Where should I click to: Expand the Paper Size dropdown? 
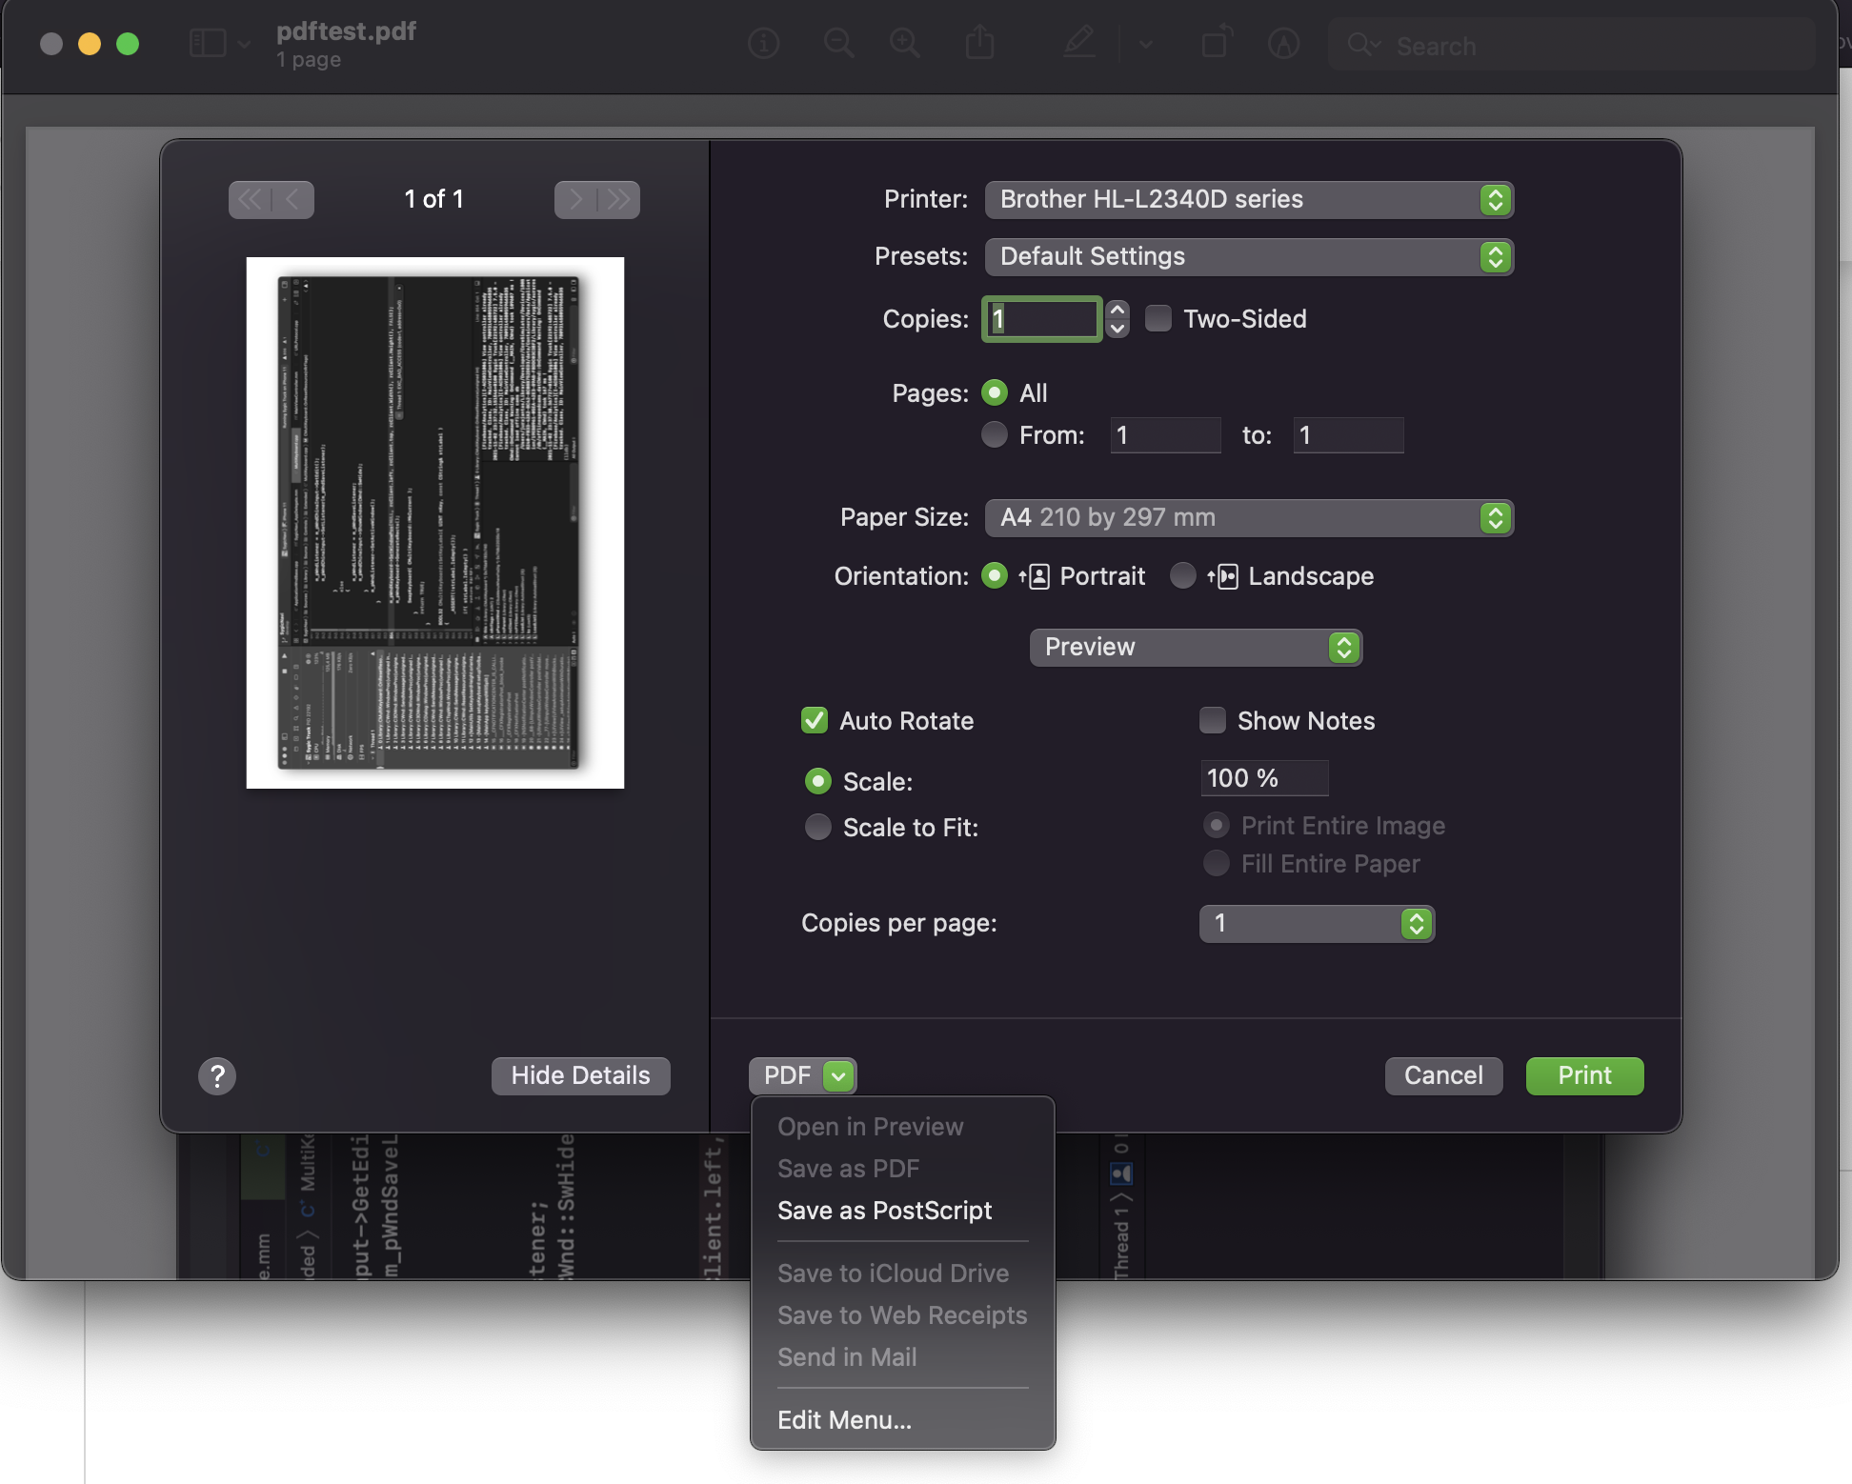(1249, 517)
